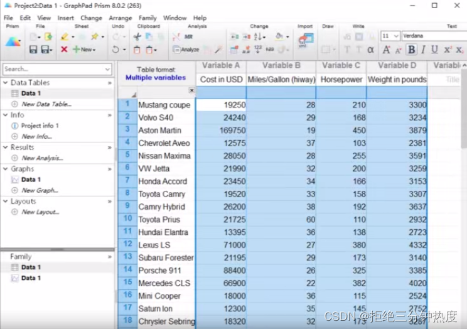Toggle Italic text formatting
Image resolution: width=467 pixels, height=329 pixels.
pyautogui.click(x=423, y=50)
